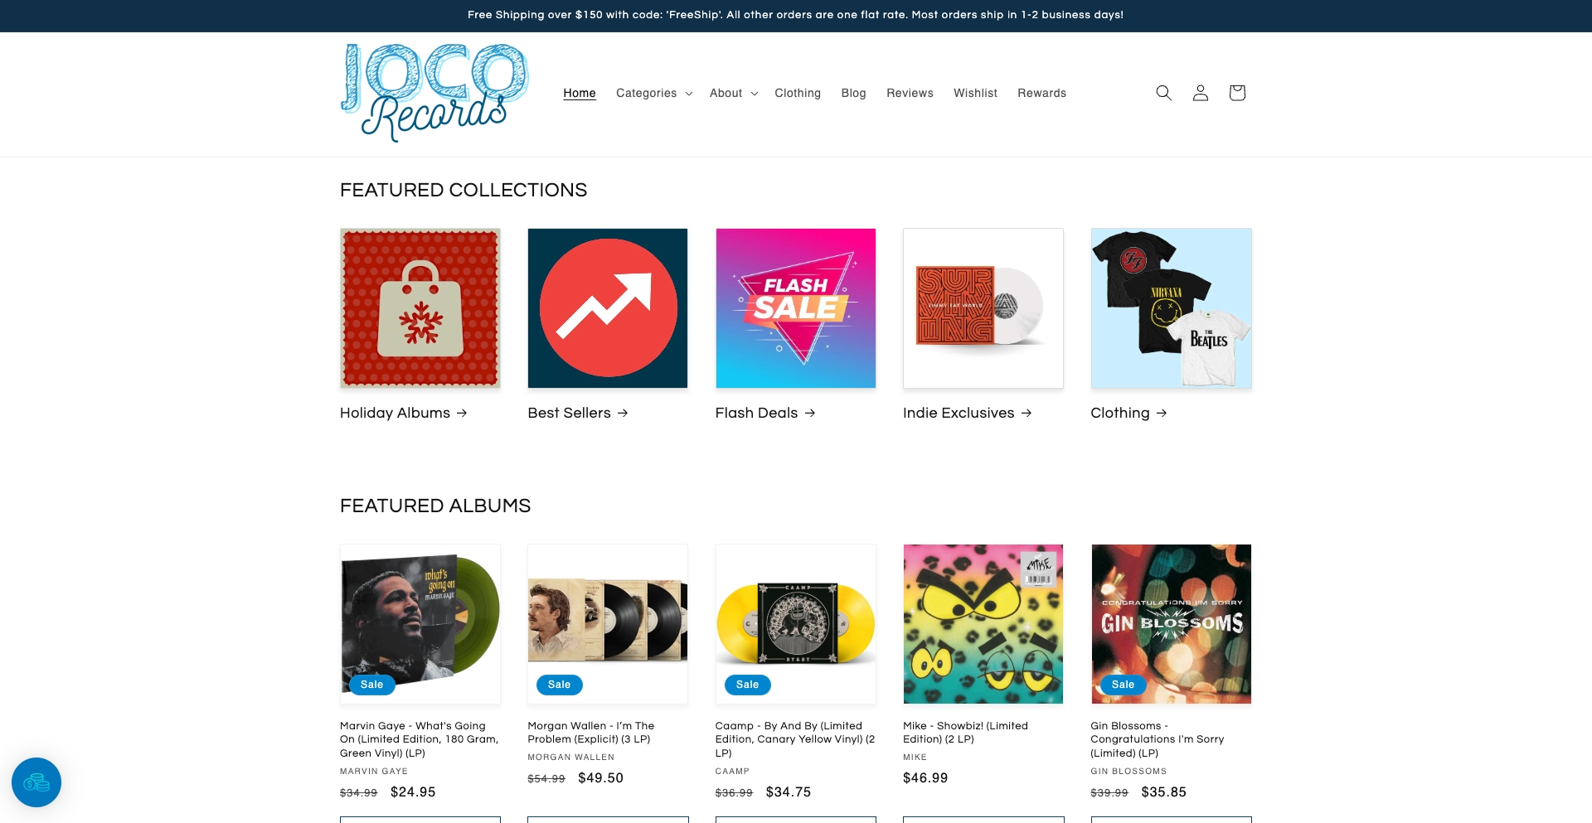Image resolution: width=1592 pixels, height=823 pixels.
Task: Open the search icon
Action: click(1163, 93)
